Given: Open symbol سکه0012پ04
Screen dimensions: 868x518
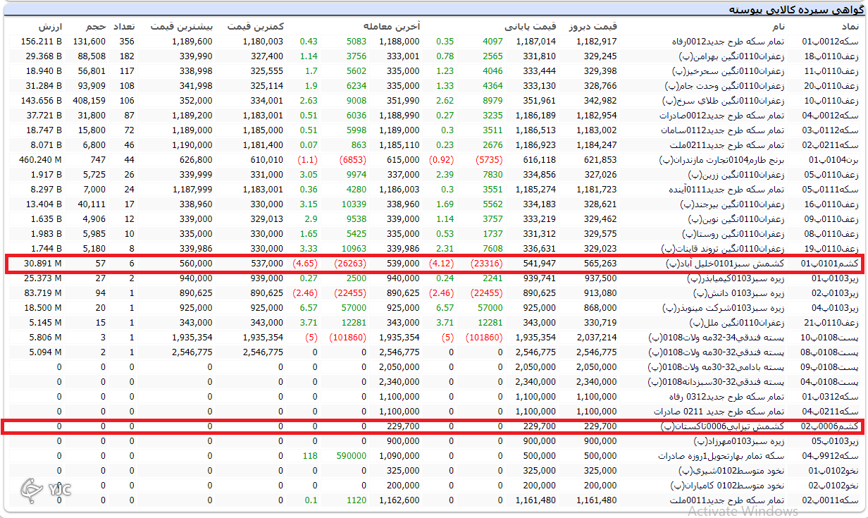Looking at the screenshot, I should [x=830, y=116].
